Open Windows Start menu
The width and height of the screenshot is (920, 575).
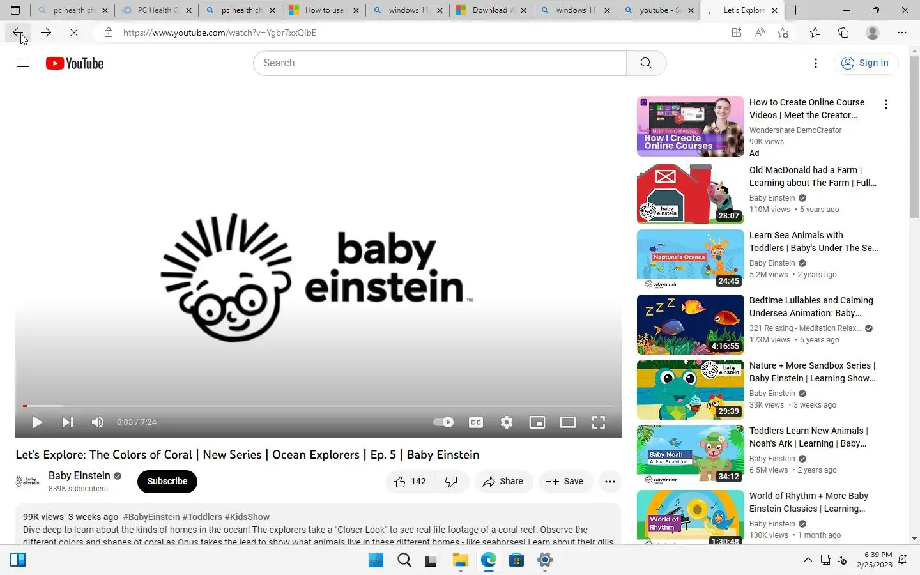point(376,560)
